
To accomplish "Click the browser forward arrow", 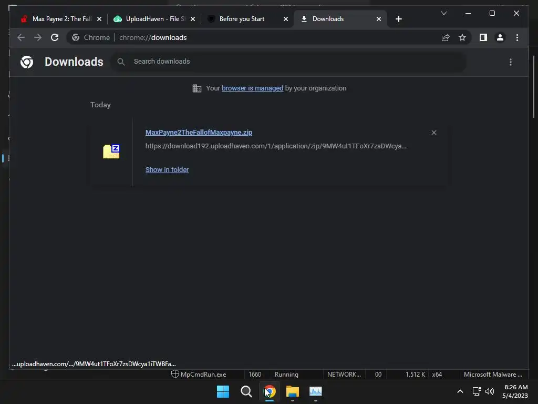I will [38, 37].
